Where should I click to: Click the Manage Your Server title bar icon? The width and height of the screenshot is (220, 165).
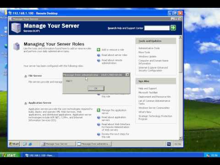point(11,19)
